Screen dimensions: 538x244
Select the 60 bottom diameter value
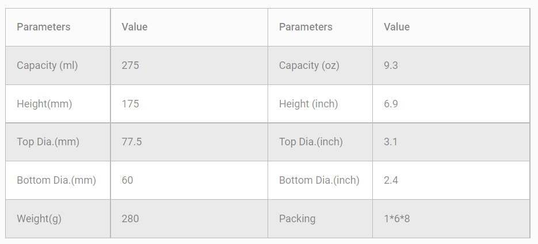tap(127, 180)
